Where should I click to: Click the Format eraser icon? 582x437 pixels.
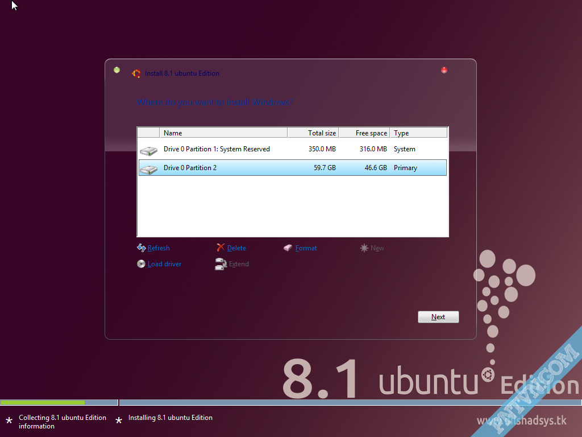(x=288, y=248)
